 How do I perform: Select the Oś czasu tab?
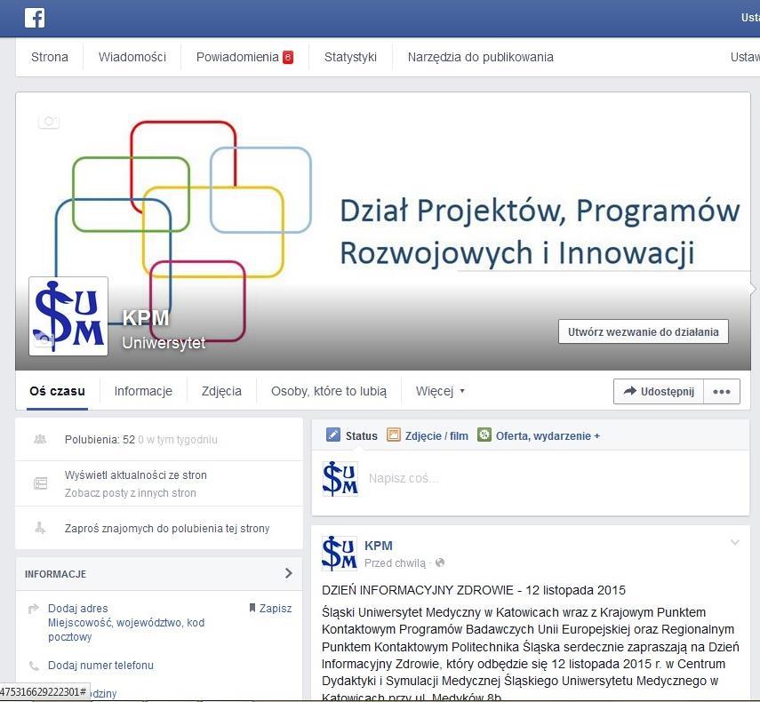(x=57, y=392)
